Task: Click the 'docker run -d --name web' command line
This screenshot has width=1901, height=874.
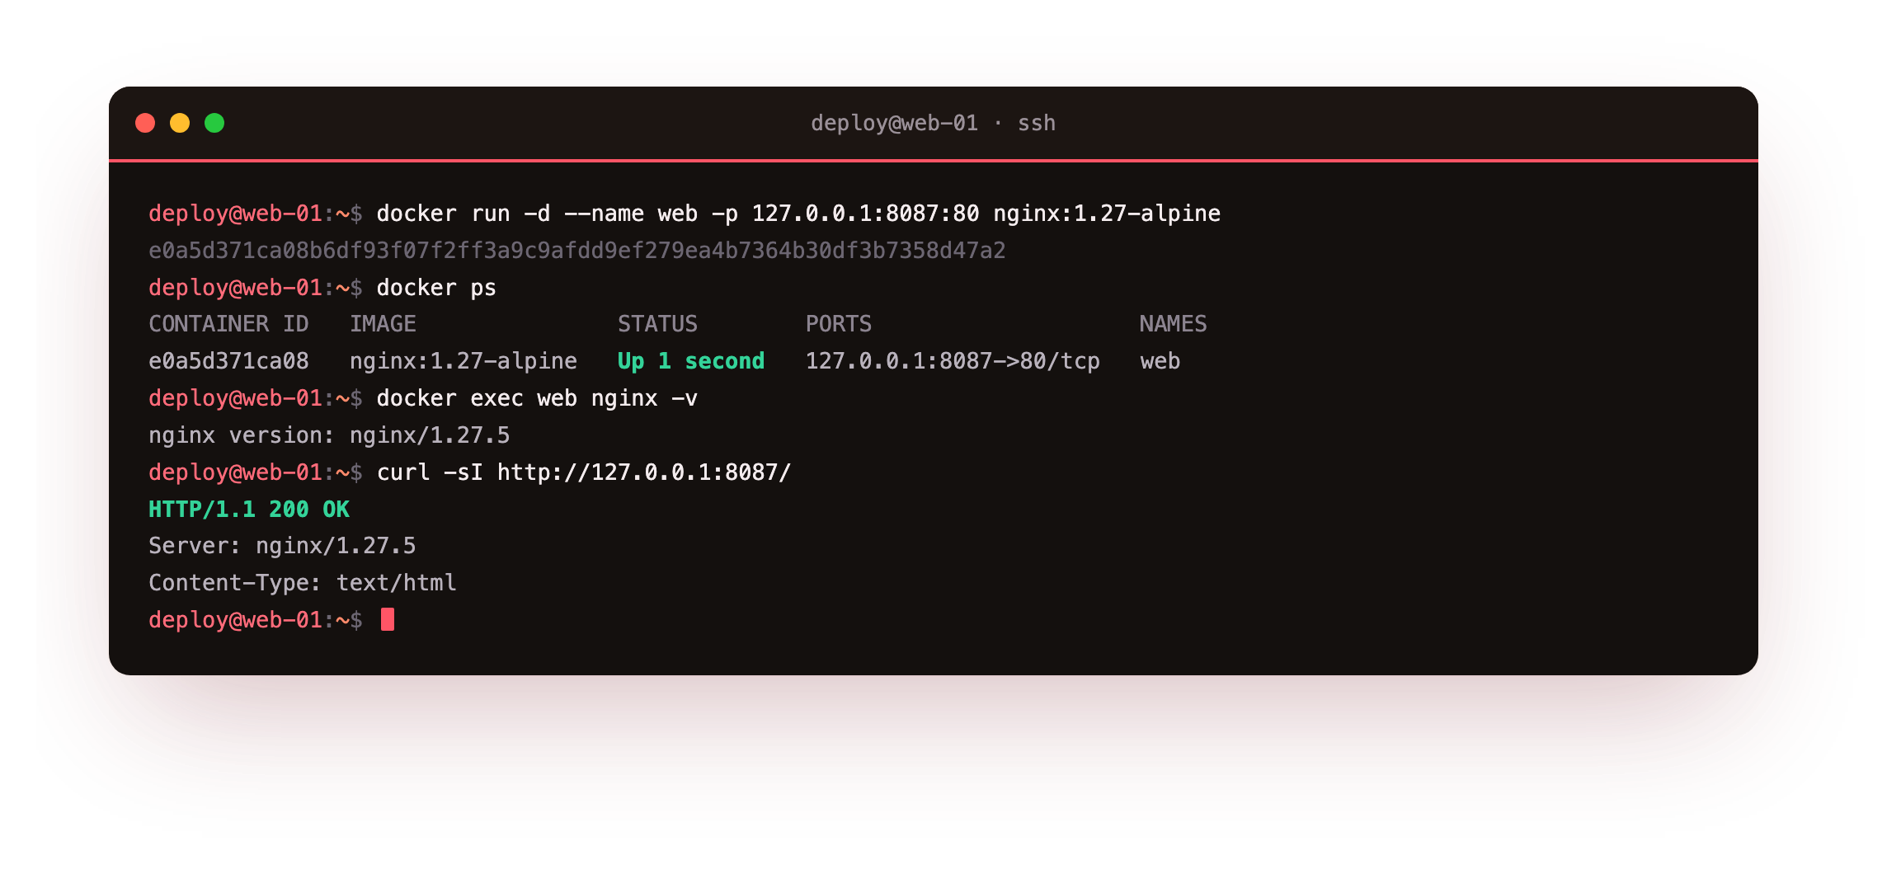Action: (798, 214)
